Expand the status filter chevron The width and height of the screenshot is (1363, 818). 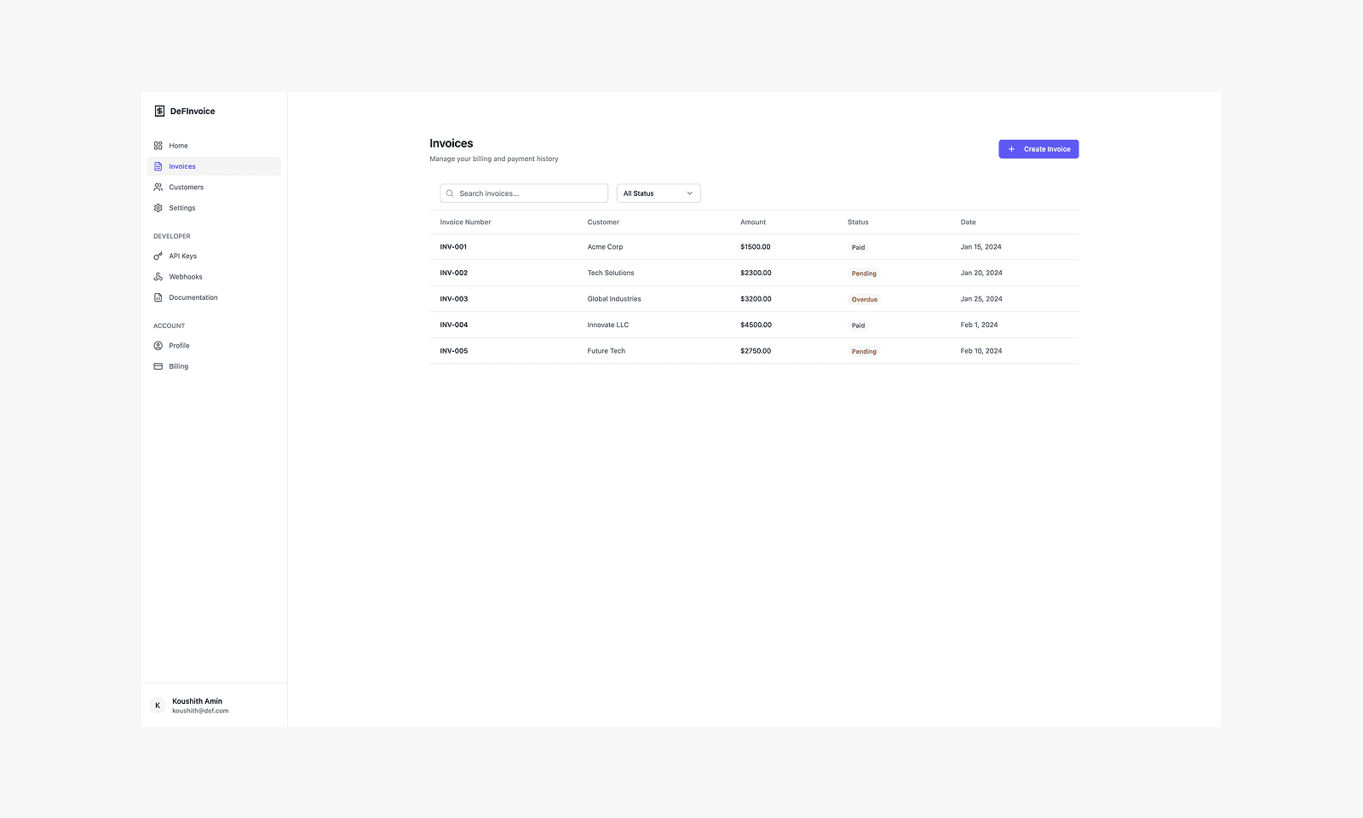688,193
